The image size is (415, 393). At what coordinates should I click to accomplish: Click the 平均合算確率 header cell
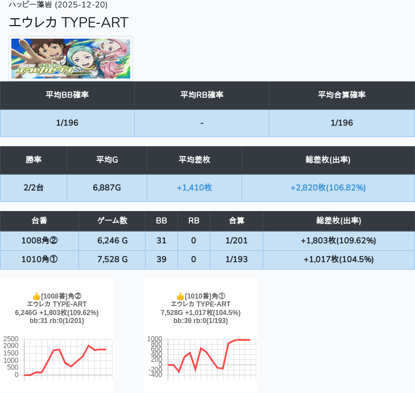point(342,95)
